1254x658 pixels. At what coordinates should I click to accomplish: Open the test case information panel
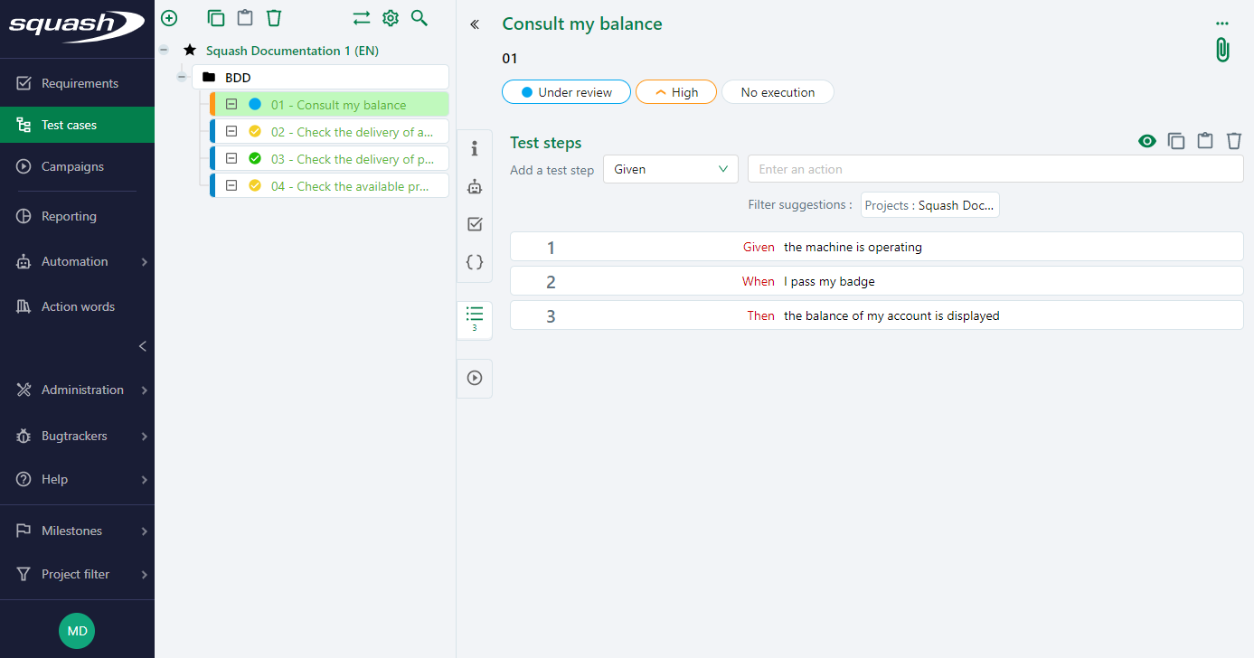(474, 149)
